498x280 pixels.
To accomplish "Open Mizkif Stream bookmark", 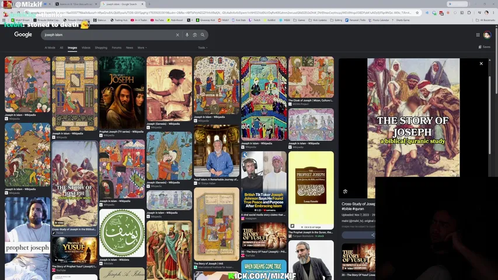I will (20, 20).
